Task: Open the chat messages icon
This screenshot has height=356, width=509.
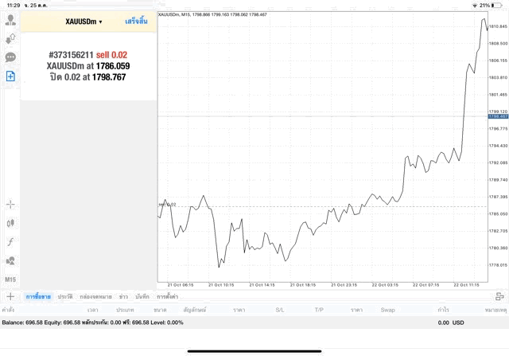Action: click(10, 57)
